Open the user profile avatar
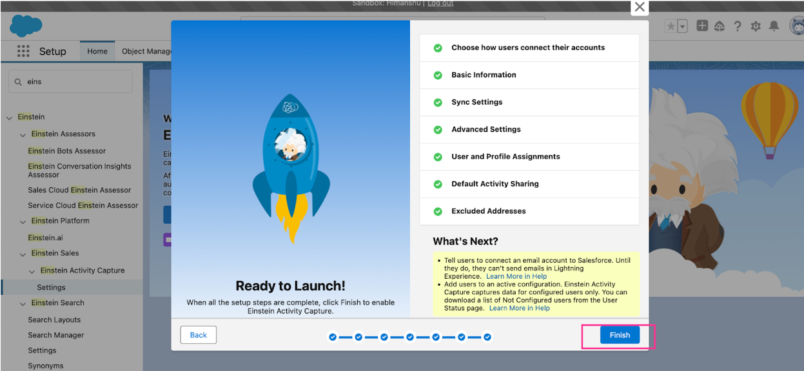The height and width of the screenshot is (371, 804). click(796, 27)
